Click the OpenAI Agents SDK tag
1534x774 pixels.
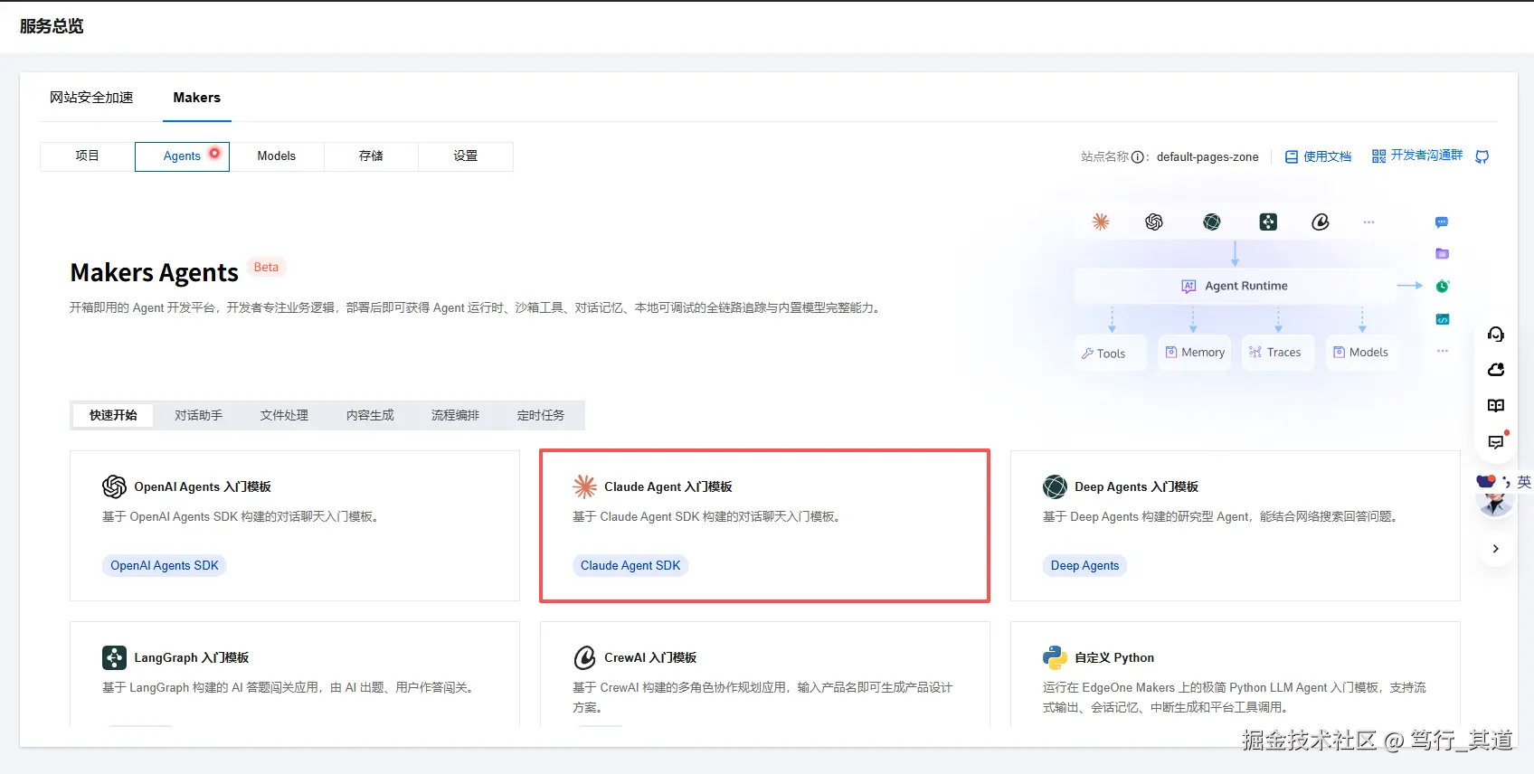165,565
